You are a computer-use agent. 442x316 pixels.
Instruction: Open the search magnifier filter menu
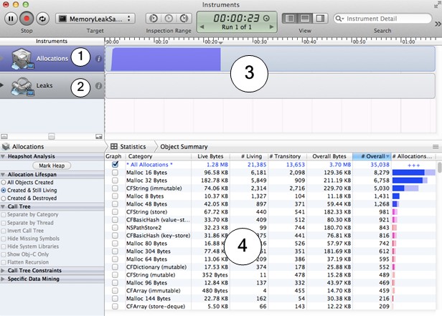pos(339,19)
